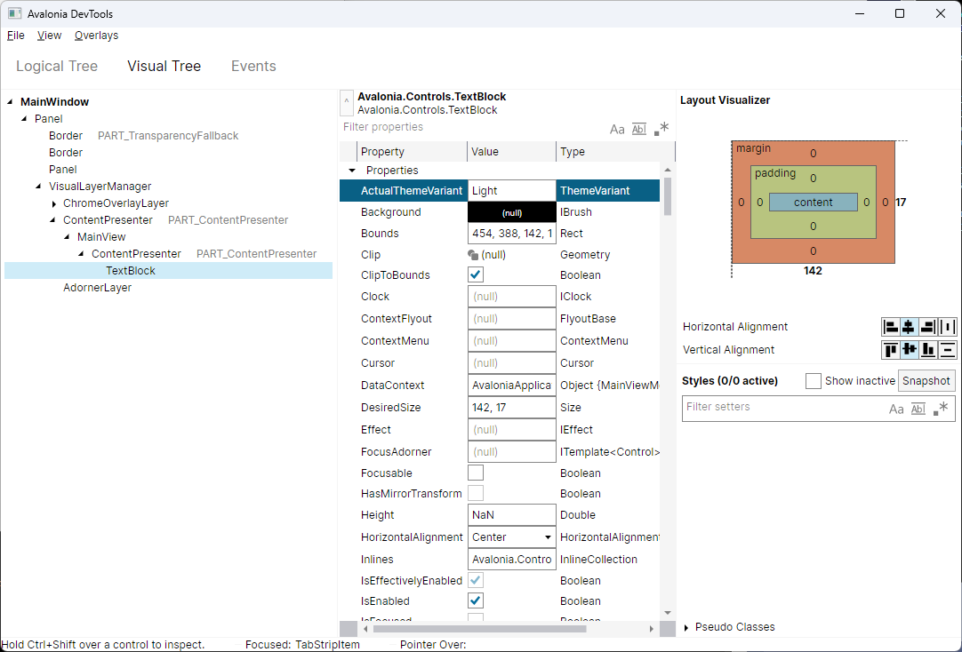
Task: Click the property grid horizontal scrollbar thumb
Action: 480,629
